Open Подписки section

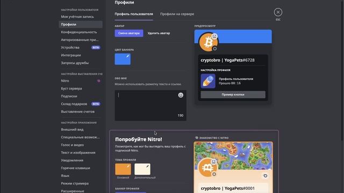81,96
